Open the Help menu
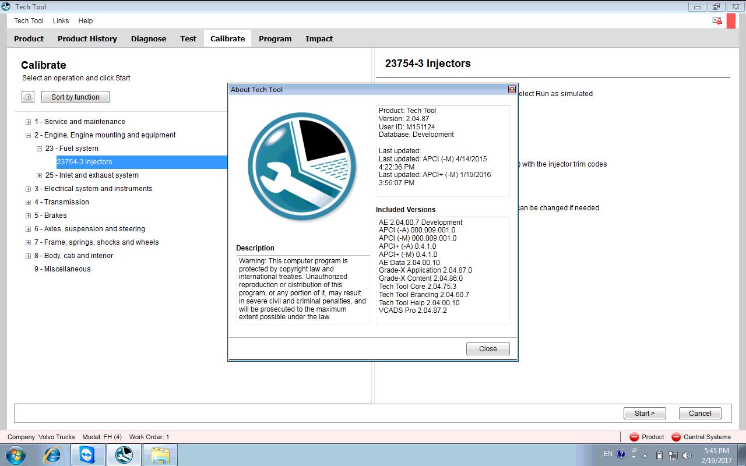 pos(86,20)
